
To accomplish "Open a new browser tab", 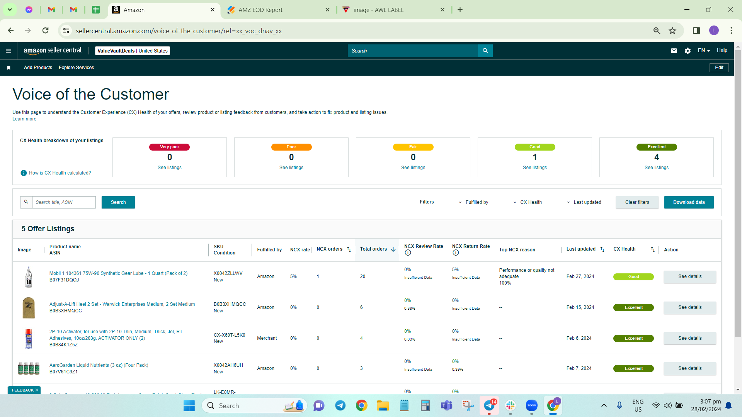I will pyautogui.click(x=460, y=10).
